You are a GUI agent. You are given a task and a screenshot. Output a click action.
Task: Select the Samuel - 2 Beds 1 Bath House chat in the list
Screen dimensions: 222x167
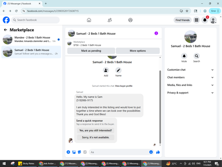pos(31,52)
